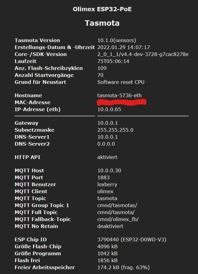Click the IP-Adresse value 10.0.0.65

(x=109, y=109)
